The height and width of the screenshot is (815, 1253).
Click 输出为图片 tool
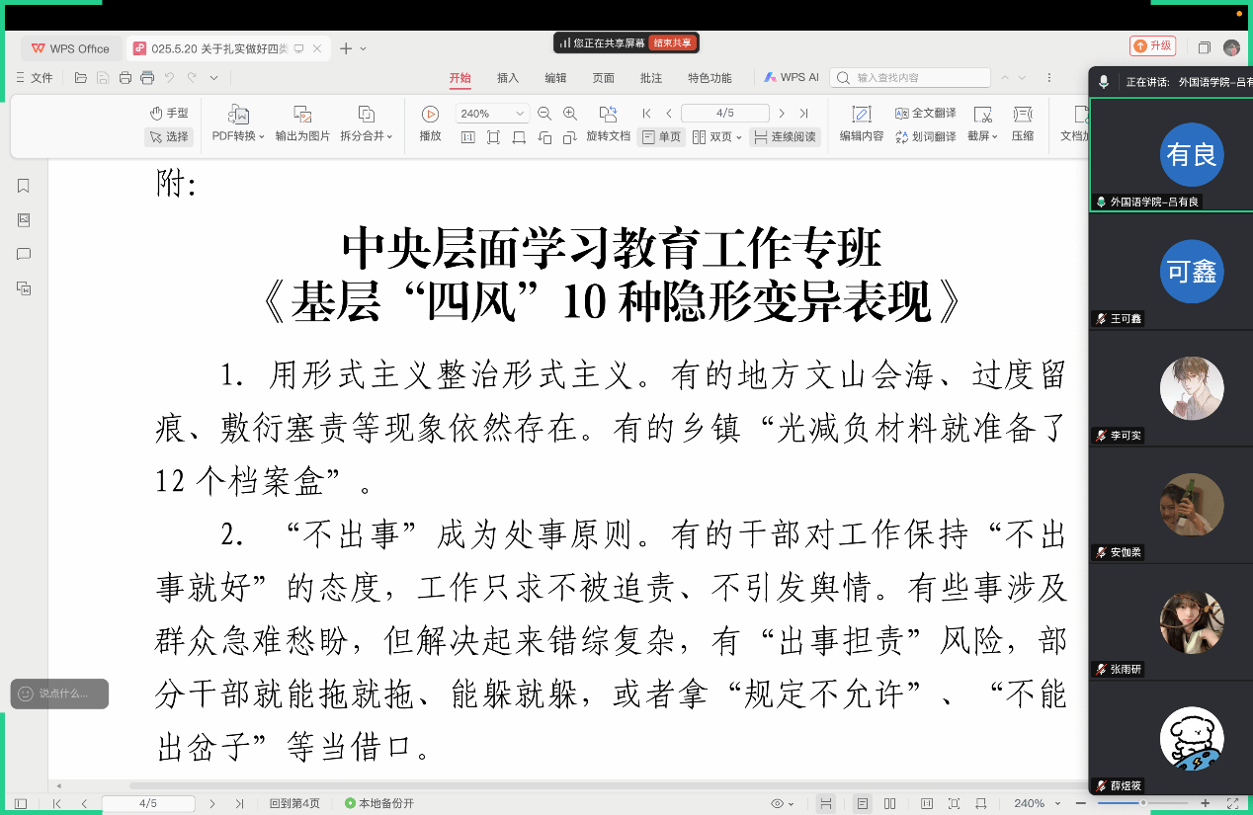(302, 124)
